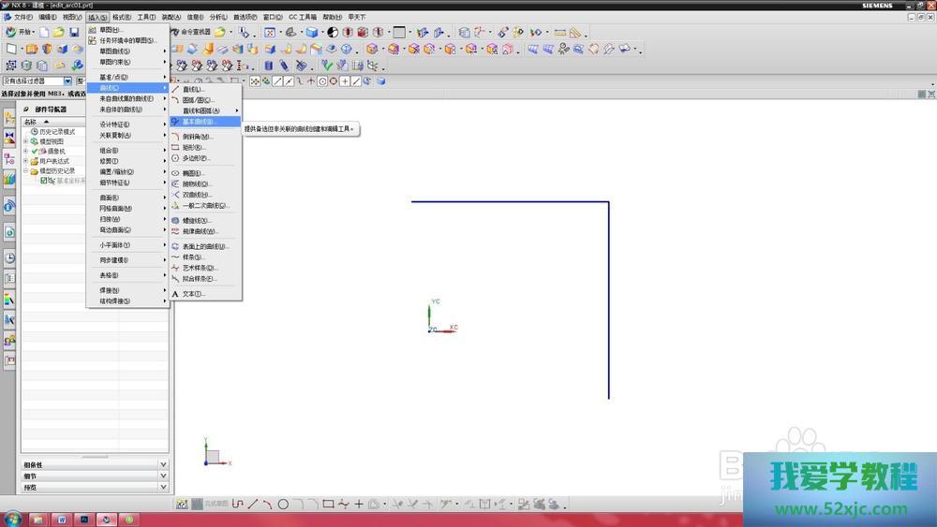
Task: Toggle the green check beside Cameras (摄像机)
Action: pyautogui.click(x=35, y=152)
